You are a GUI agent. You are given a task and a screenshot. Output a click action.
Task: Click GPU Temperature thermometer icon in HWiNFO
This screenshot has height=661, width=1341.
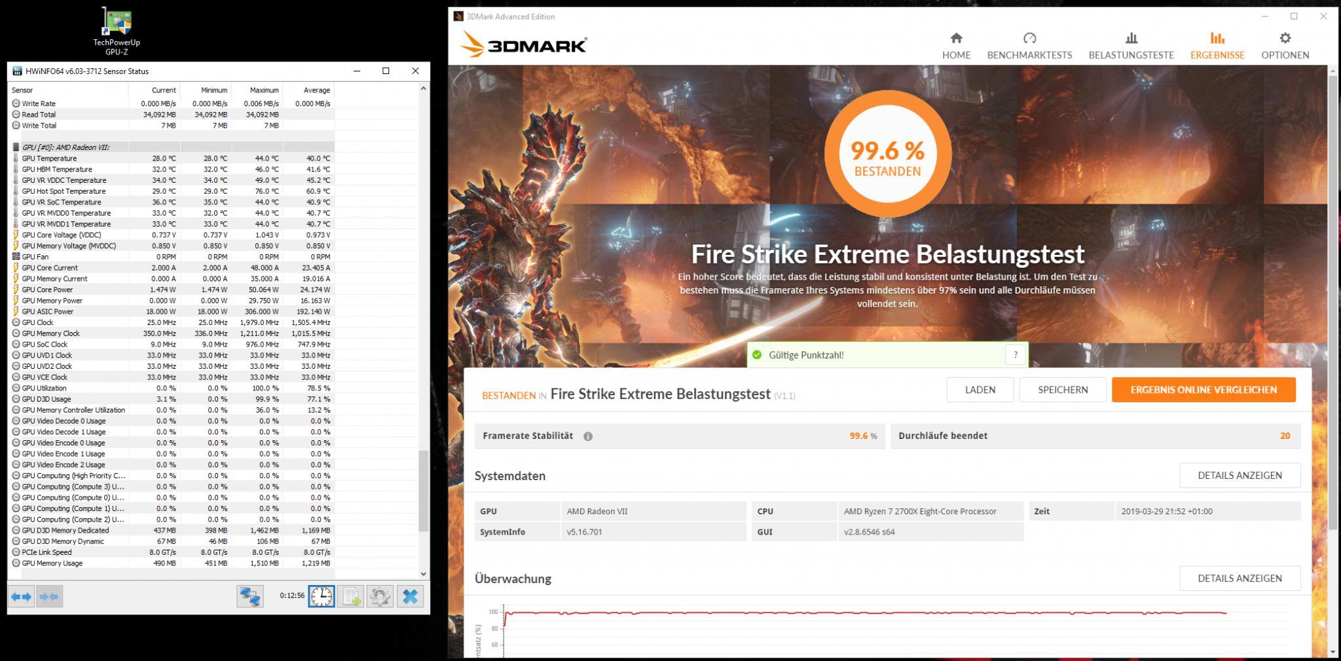(x=16, y=158)
